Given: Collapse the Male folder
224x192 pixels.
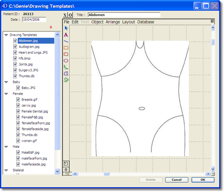Looking at the screenshot, I should tap(6, 146).
